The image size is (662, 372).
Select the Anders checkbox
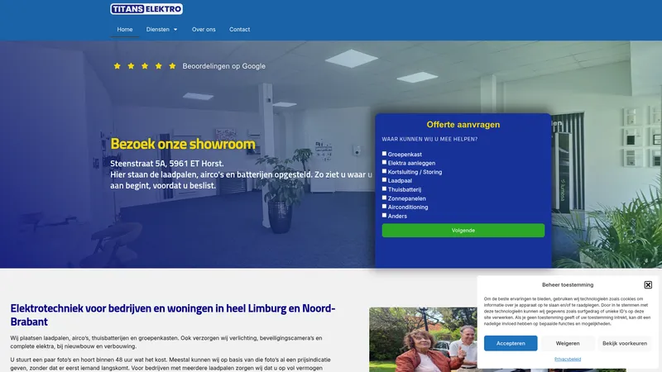(384, 216)
